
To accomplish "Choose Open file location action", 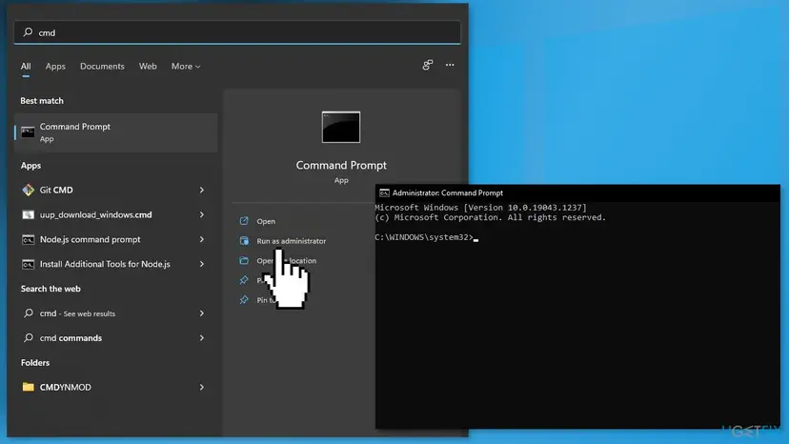I will tap(286, 261).
